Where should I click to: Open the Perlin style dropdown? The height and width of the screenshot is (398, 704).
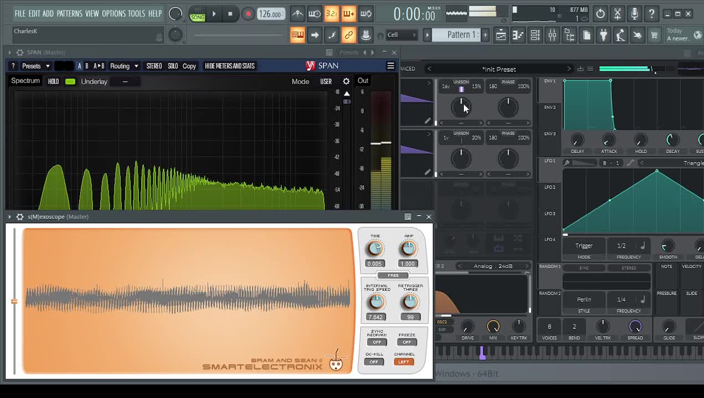[x=584, y=299]
